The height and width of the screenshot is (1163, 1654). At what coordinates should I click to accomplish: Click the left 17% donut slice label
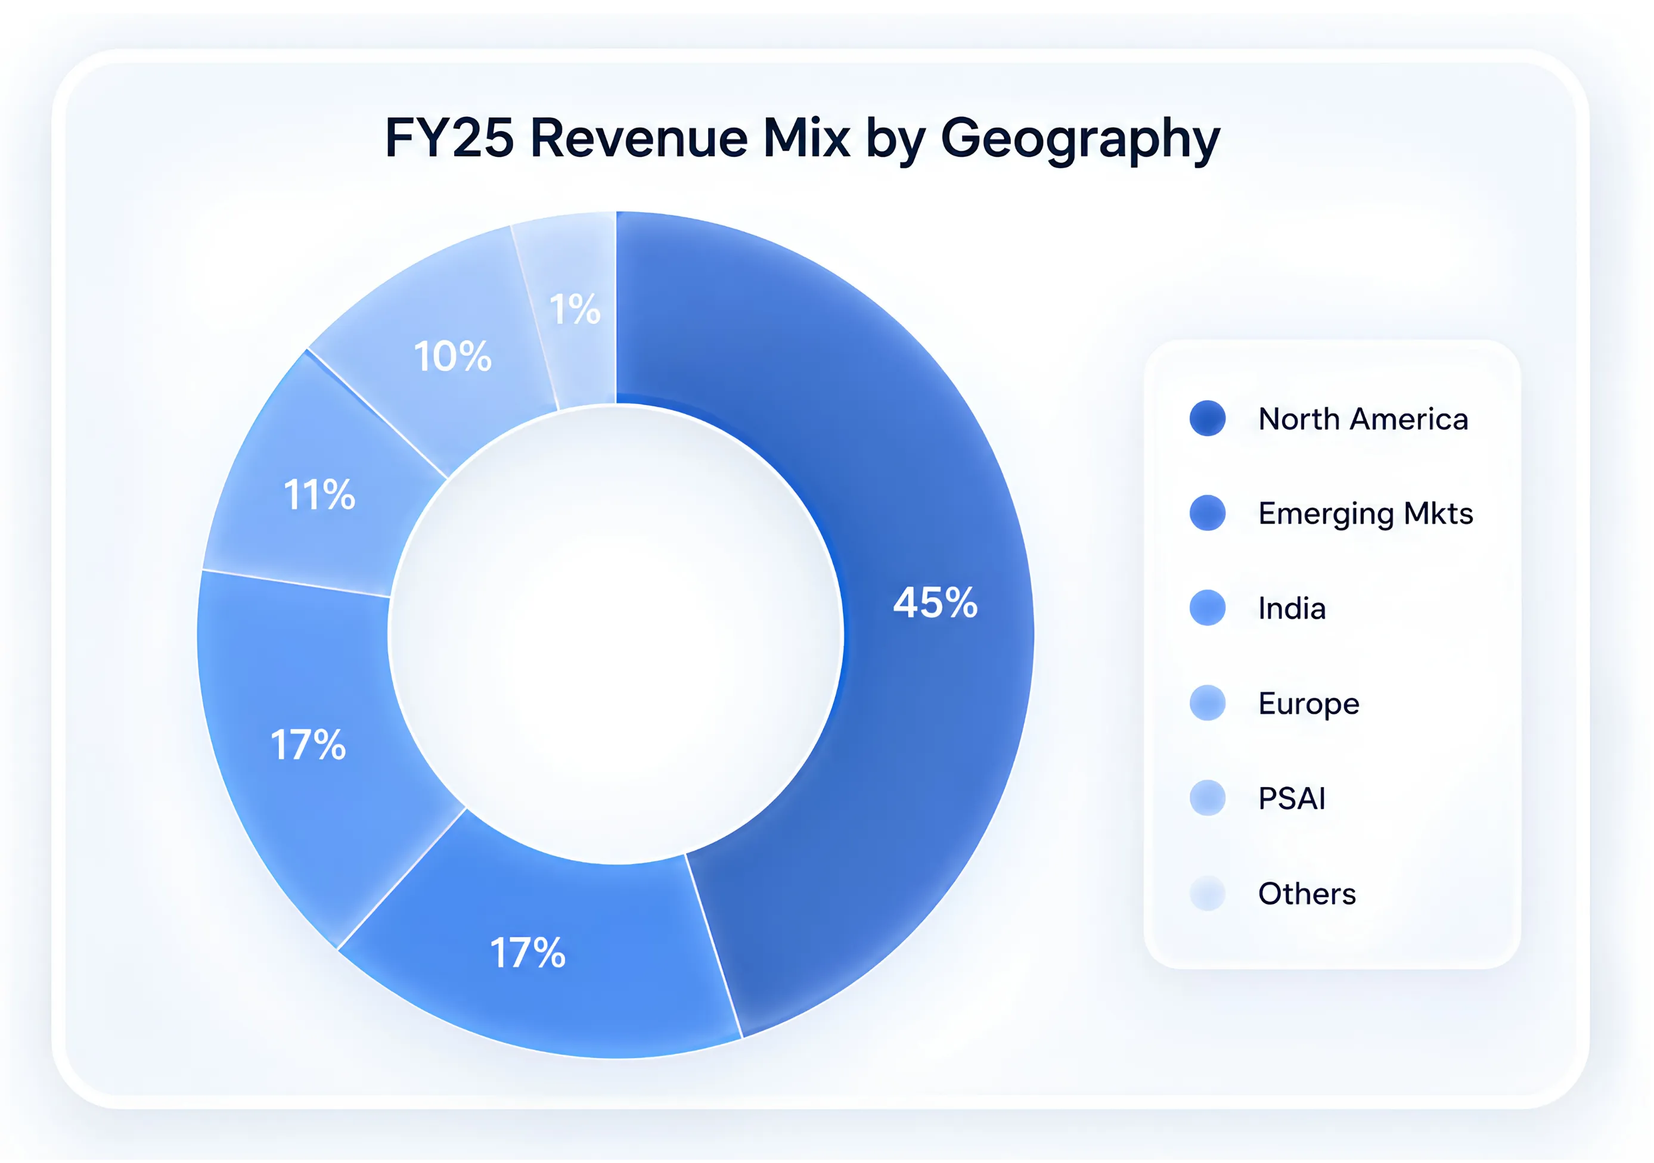(308, 745)
